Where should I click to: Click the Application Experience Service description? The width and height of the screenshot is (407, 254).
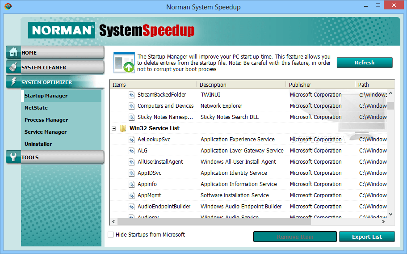pyautogui.click(x=238, y=140)
